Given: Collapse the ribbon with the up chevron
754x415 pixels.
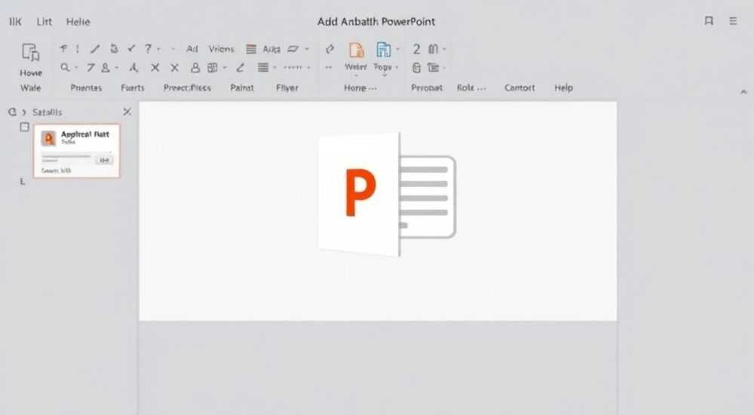Looking at the screenshot, I should (x=743, y=91).
